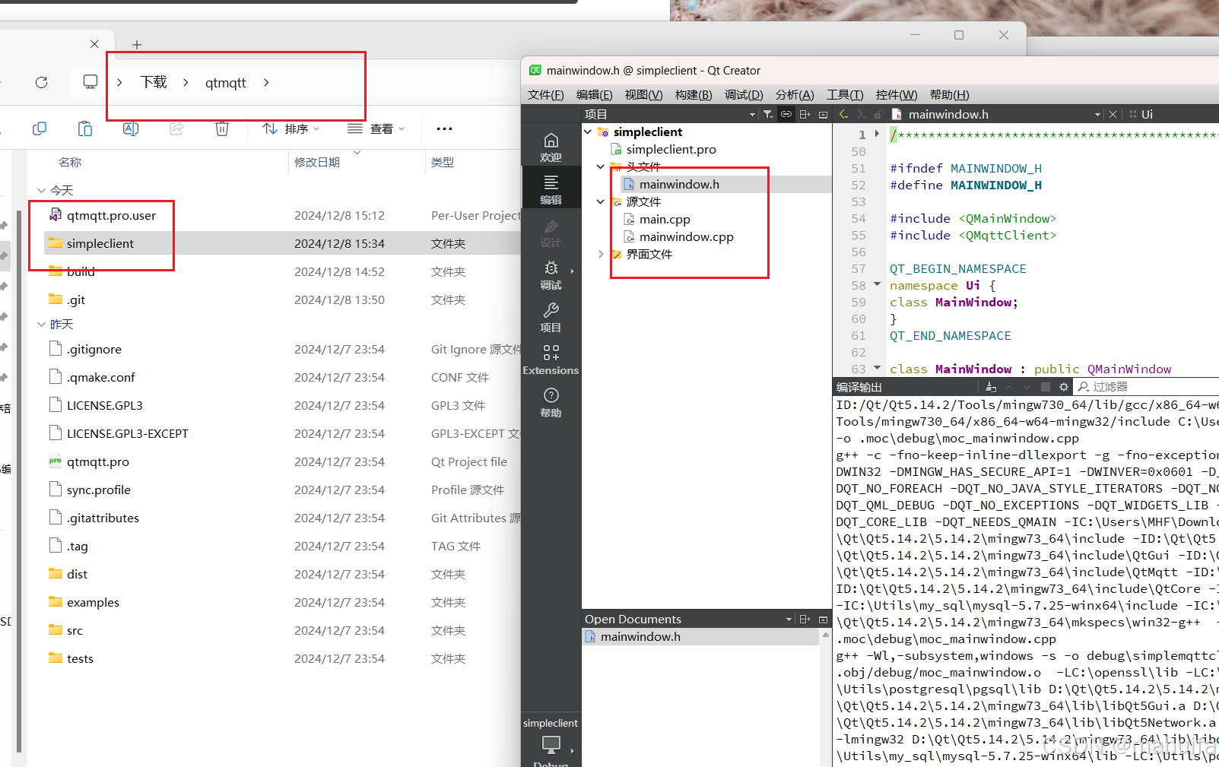Close the mainwindow.h document in editor
Screen dimensions: 1219x767
tap(1113, 114)
